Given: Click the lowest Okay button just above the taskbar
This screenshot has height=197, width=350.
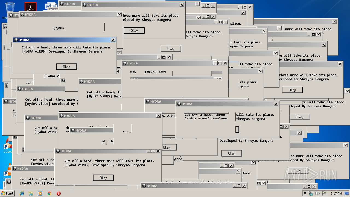Looking at the screenshot, I should (x=103, y=178).
